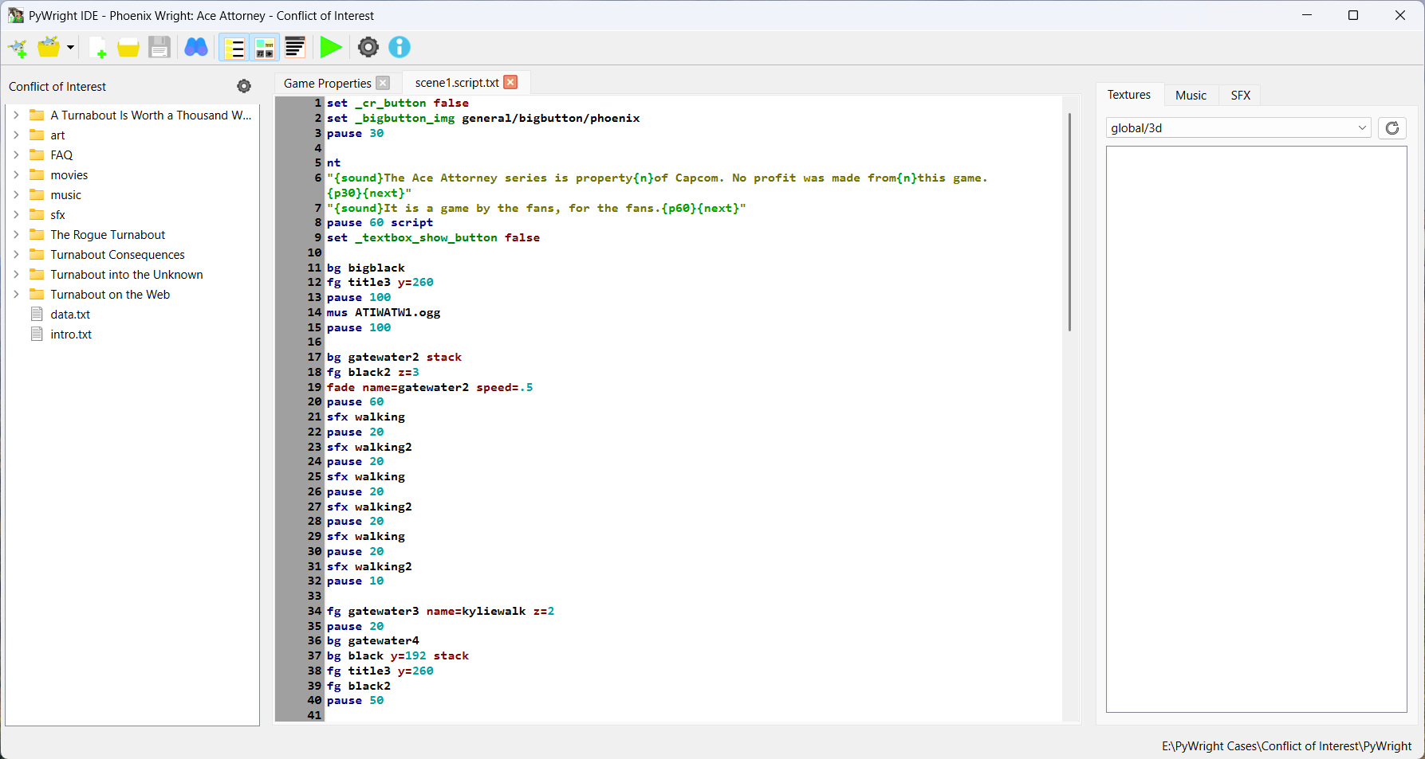The height and width of the screenshot is (759, 1425).
Task: Refresh the textures list
Action: (x=1392, y=128)
